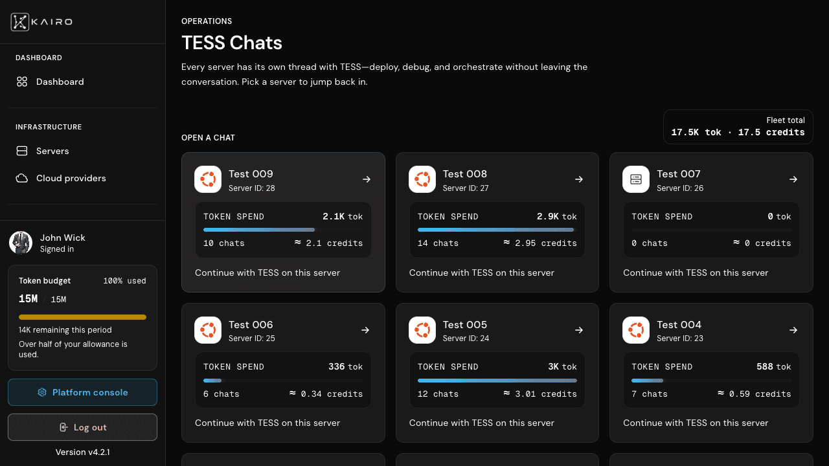Open Test 004 chat via arrow
829x466 pixels.
point(793,330)
